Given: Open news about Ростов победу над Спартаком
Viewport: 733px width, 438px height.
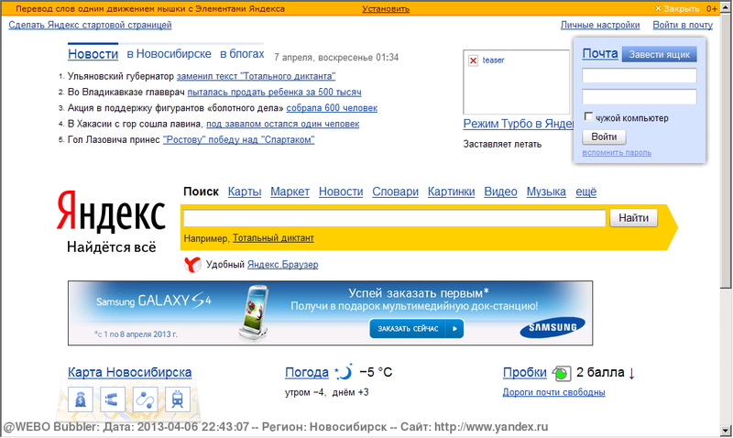Looking at the screenshot, I should (x=238, y=140).
